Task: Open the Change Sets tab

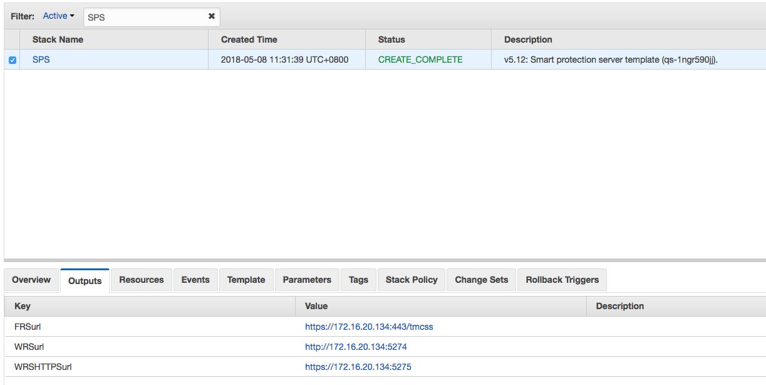Action: click(482, 280)
